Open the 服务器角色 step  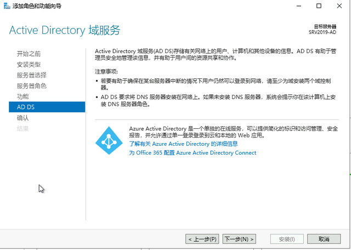[x=32, y=86]
